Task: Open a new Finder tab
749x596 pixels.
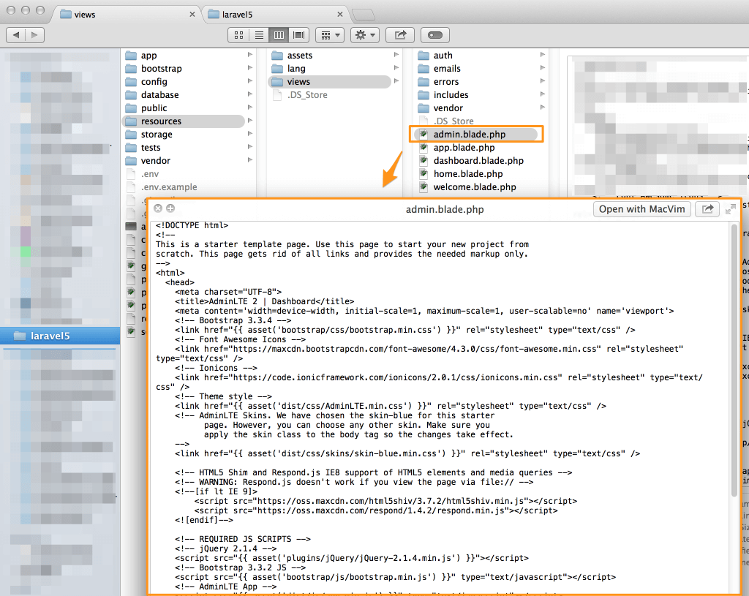Action: point(364,15)
